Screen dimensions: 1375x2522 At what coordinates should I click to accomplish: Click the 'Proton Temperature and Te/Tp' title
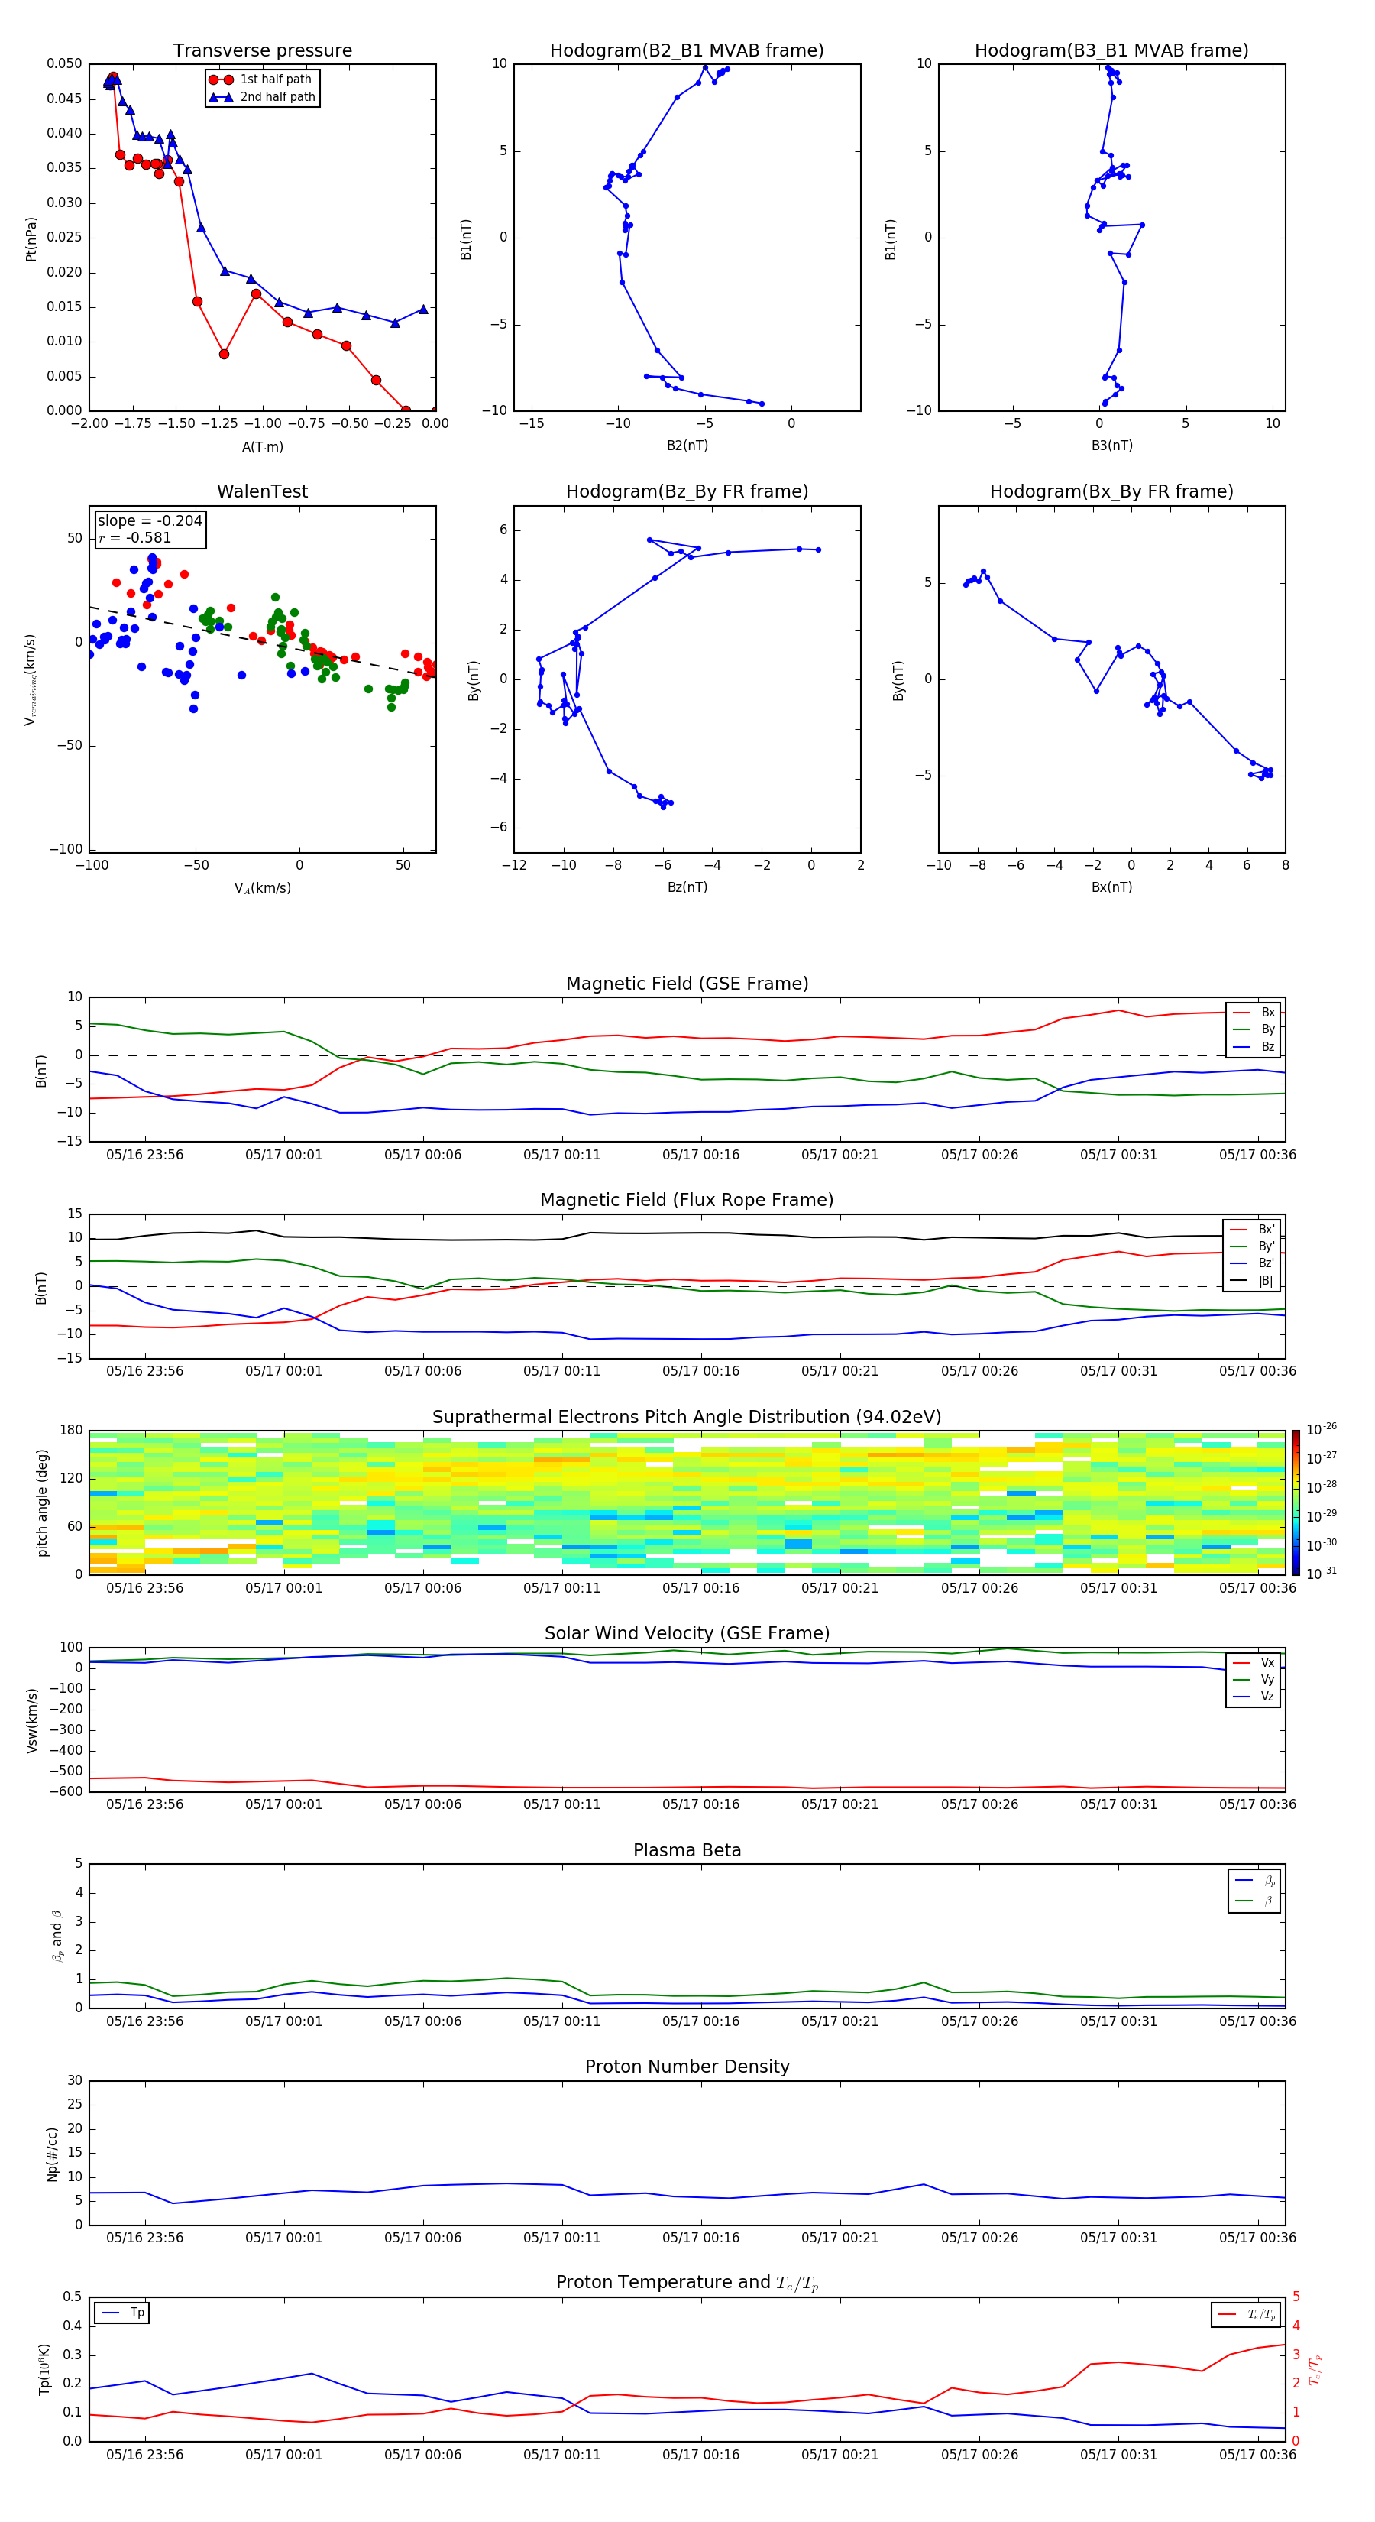[x=687, y=2283]
